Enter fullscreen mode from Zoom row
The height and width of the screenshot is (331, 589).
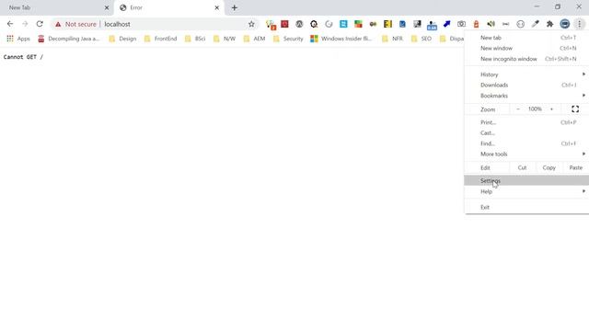tap(575, 109)
